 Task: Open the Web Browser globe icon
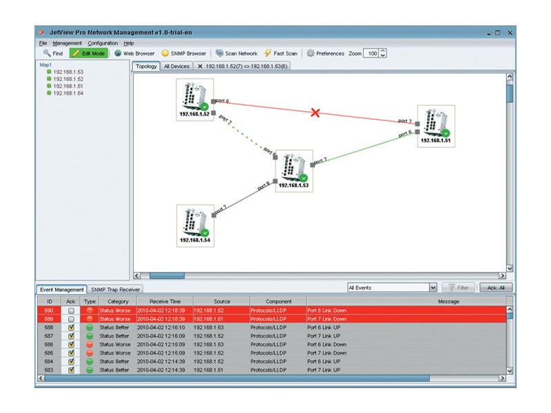pos(118,54)
